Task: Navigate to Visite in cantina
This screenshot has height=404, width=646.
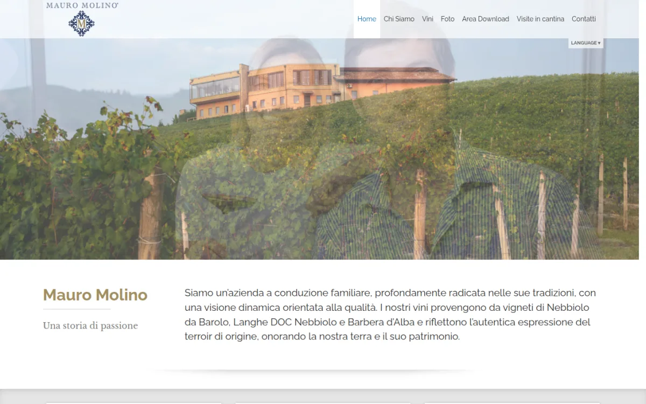Action: (x=540, y=19)
